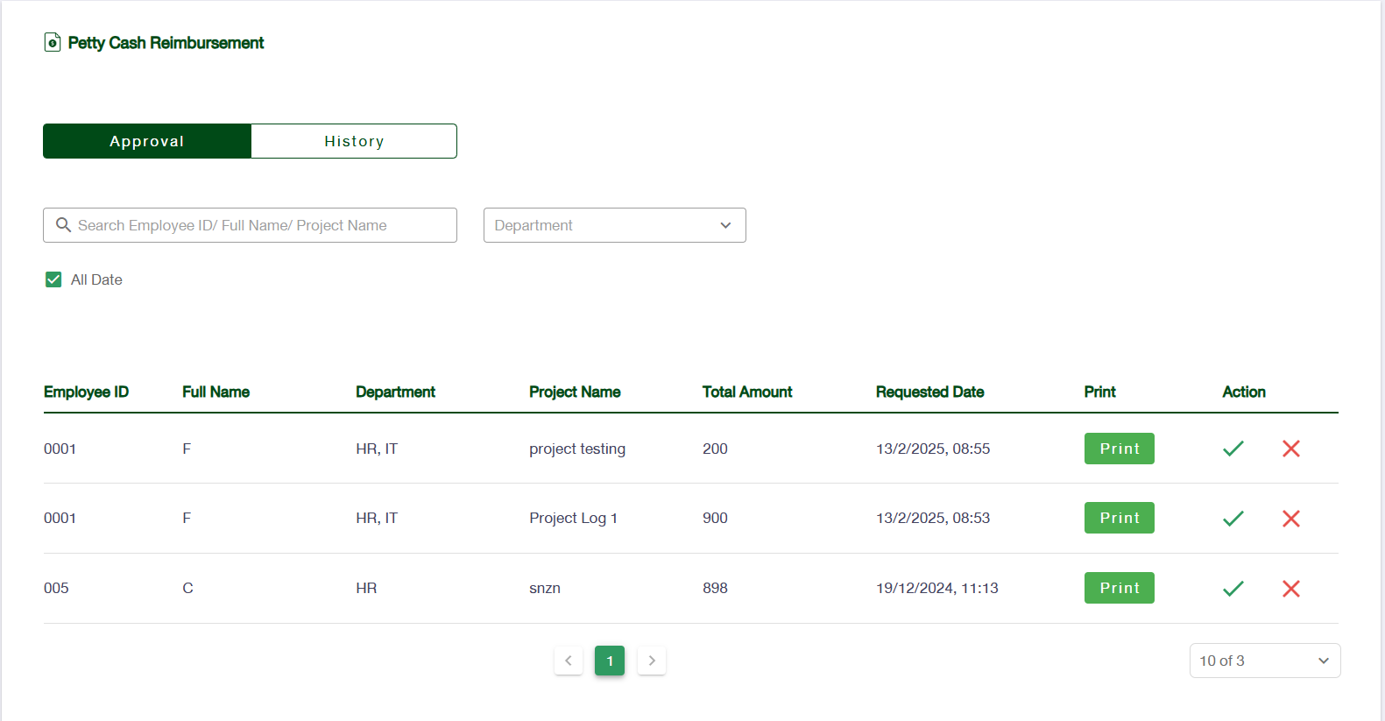The height and width of the screenshot is (721, 1385).
Task: Reject the Project Log 1 request
Action: point(1290,519)
